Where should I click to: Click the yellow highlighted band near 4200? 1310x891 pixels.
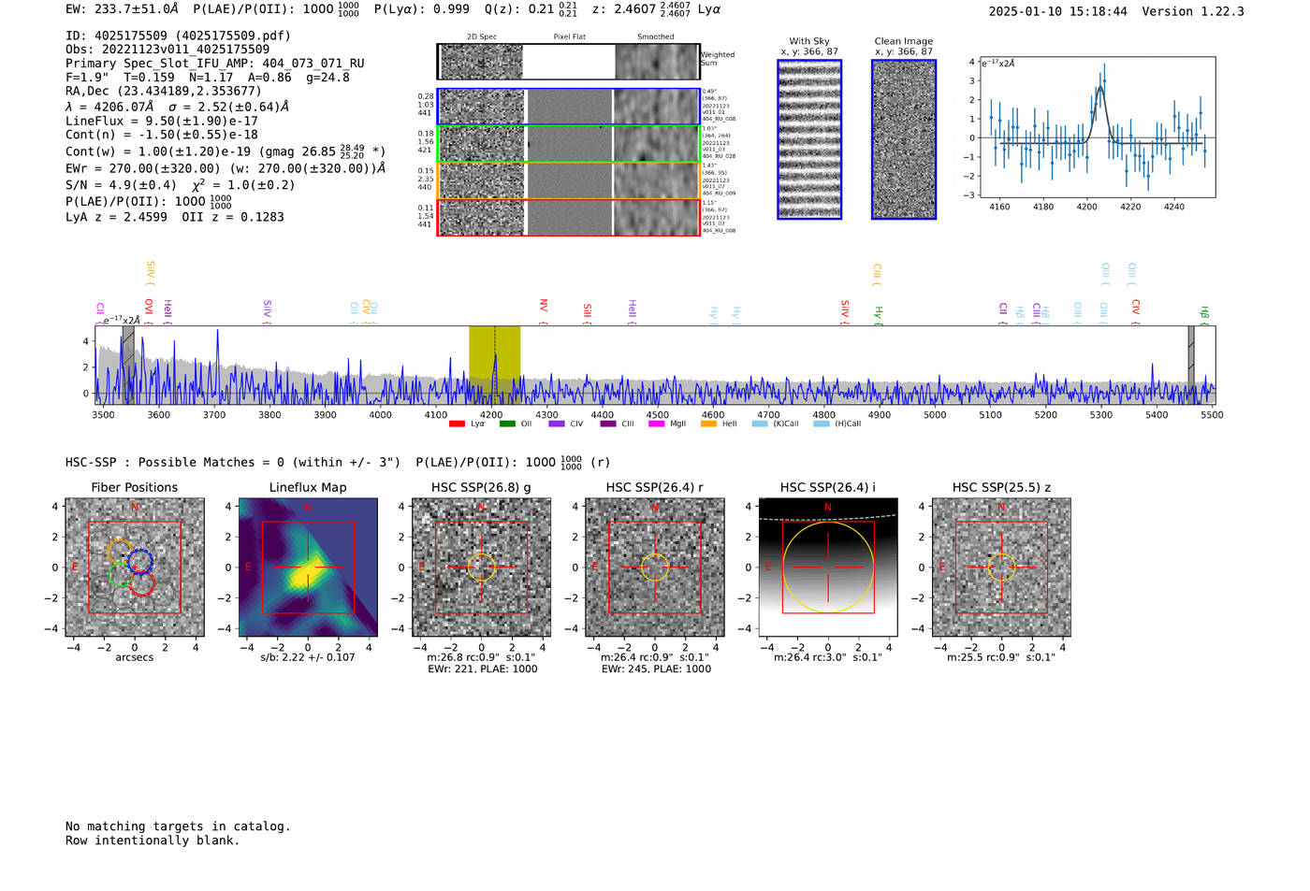tap(495, 366)
